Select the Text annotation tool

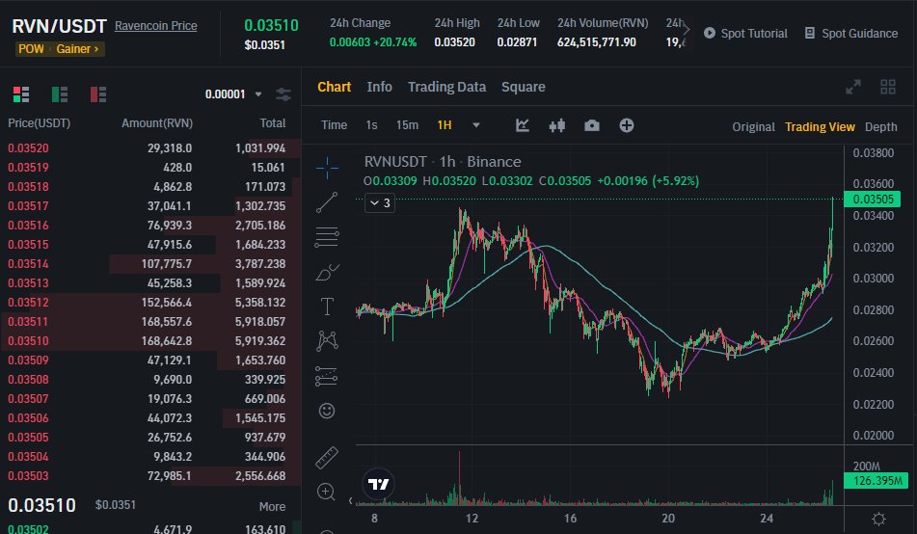point(327,307)
